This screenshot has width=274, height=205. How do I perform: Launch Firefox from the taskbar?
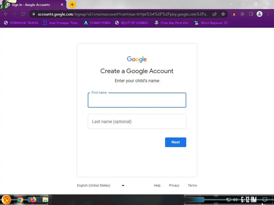pos(33,200)
